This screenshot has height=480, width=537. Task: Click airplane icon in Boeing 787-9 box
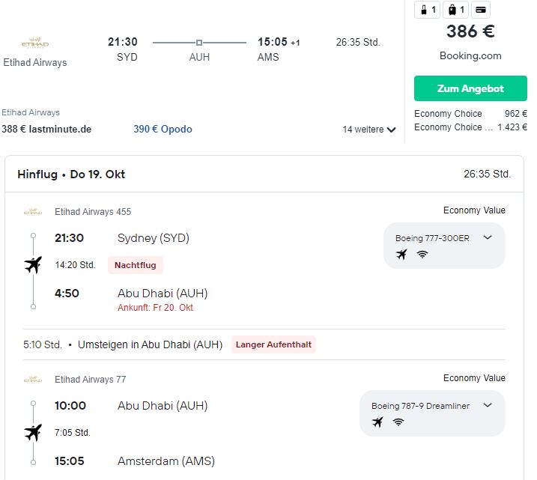coord(377,422)
